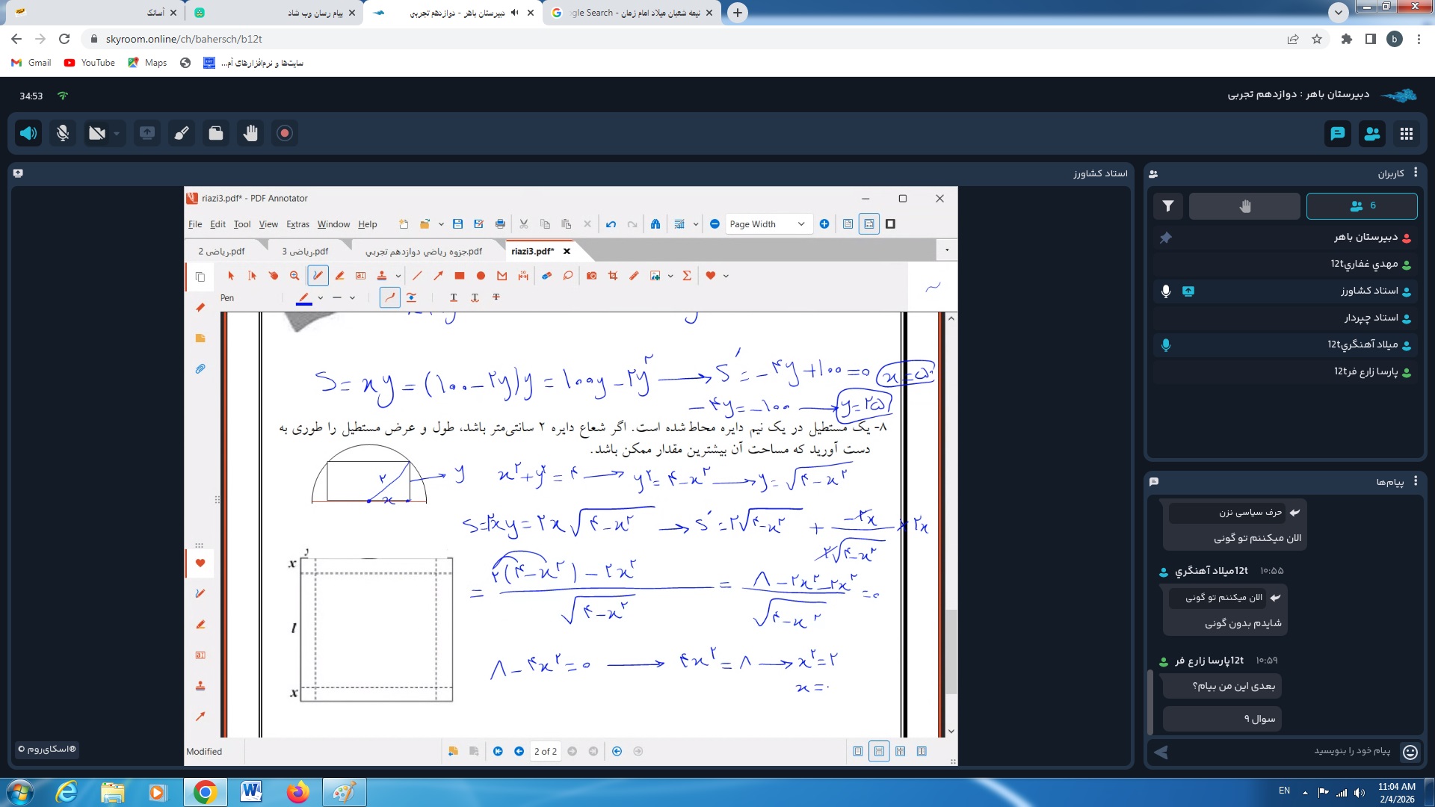Open the chat panel icon at top right
Image resolution: width=1435 pixels, height=807 pixels.
point(1337,134)
